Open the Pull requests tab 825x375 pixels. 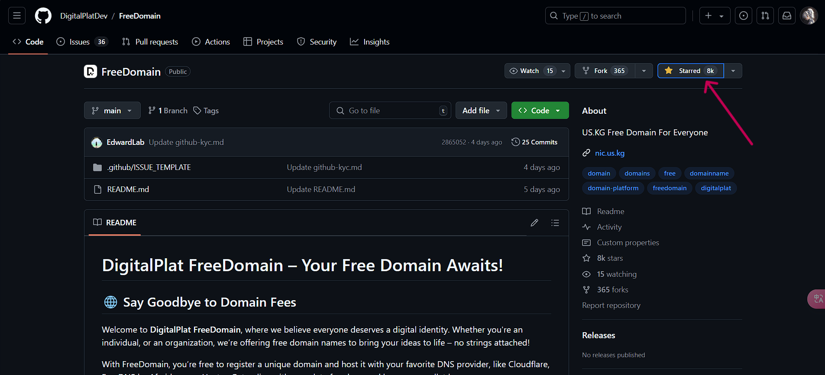150,42
